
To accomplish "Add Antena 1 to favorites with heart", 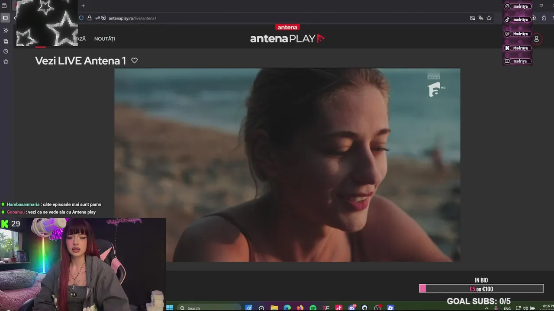I will click(x=134, y=61).
